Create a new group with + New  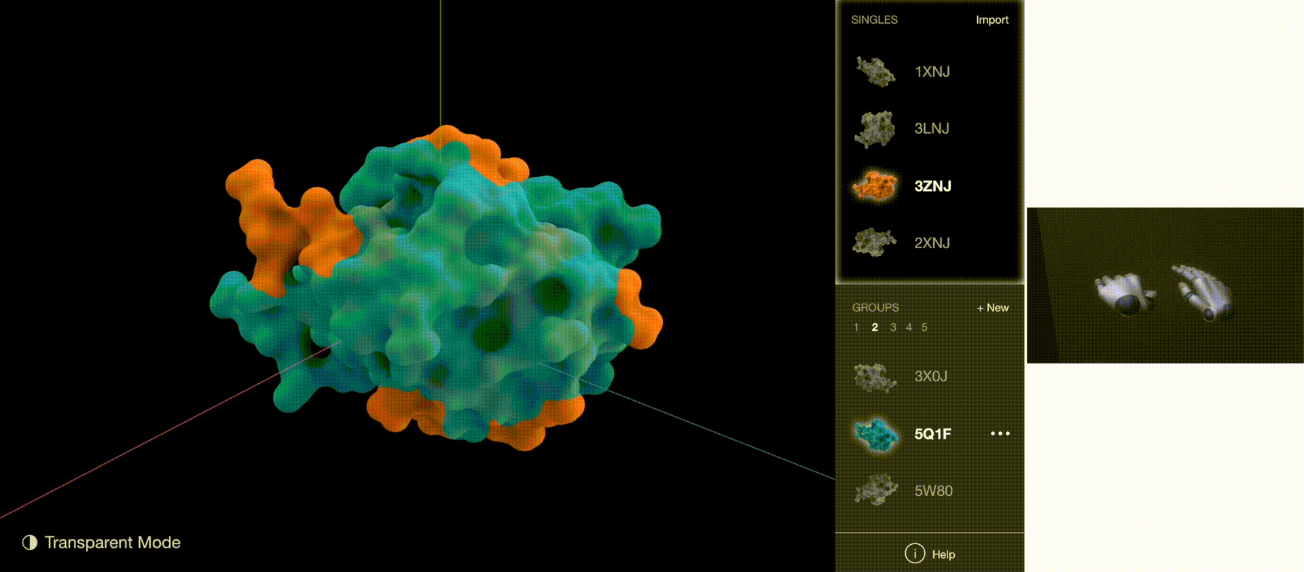992,308
